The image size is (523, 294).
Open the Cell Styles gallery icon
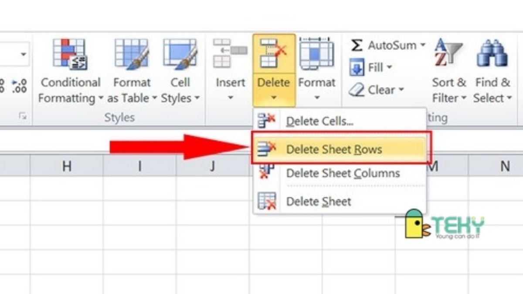pos(180,54)
